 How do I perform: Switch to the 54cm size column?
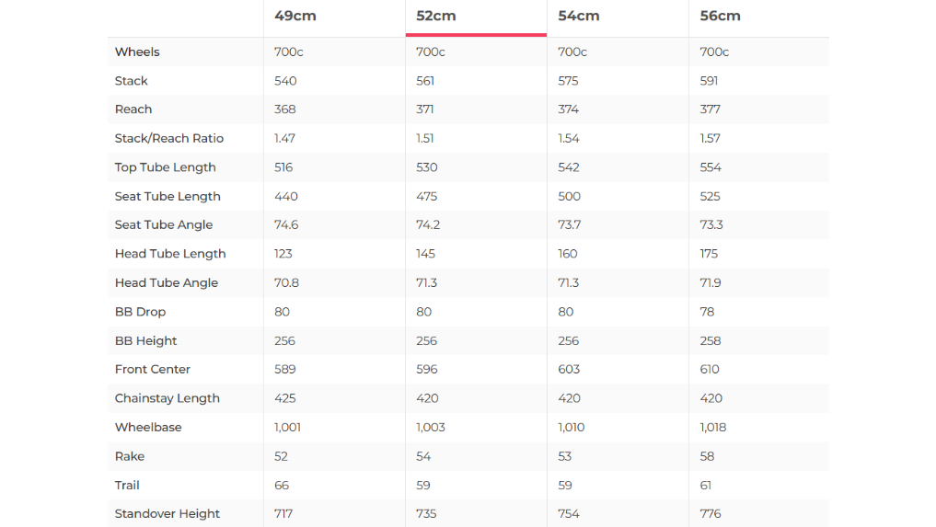point(579,16)
